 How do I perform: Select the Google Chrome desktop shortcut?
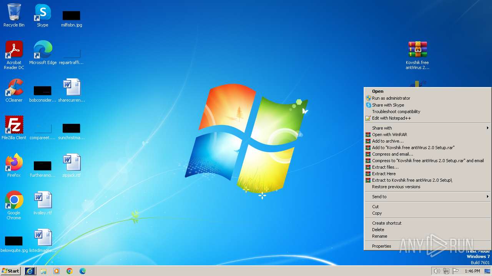[14, 205]
